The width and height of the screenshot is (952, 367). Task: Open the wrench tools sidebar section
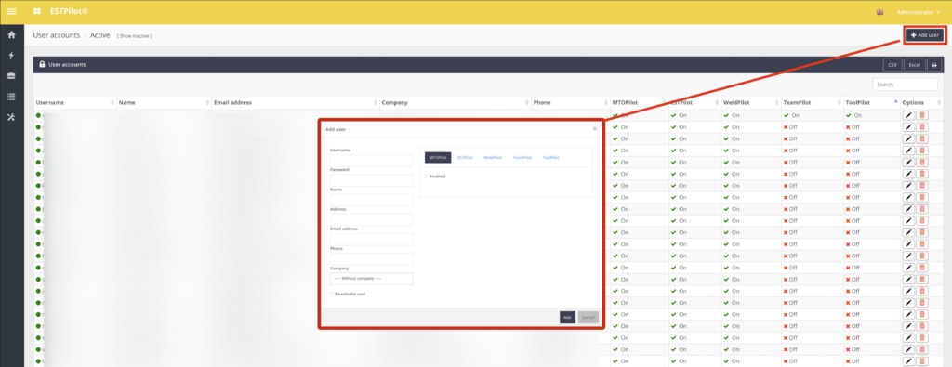coord(11,117)
